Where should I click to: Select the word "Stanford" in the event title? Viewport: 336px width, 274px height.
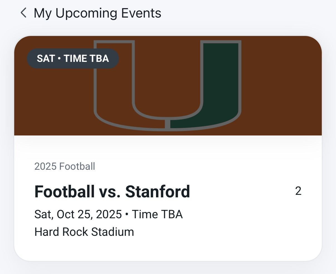click(x=157, y=191)
